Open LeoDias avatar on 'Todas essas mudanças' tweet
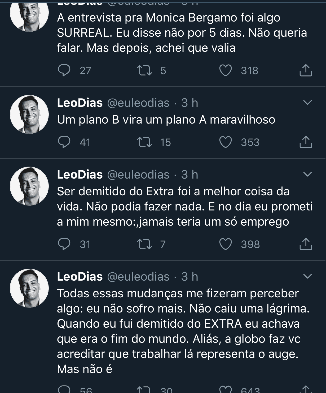Image resolution: width=326 pixels, height=393 pixels. pyautogui.click(x=29, y=288)
